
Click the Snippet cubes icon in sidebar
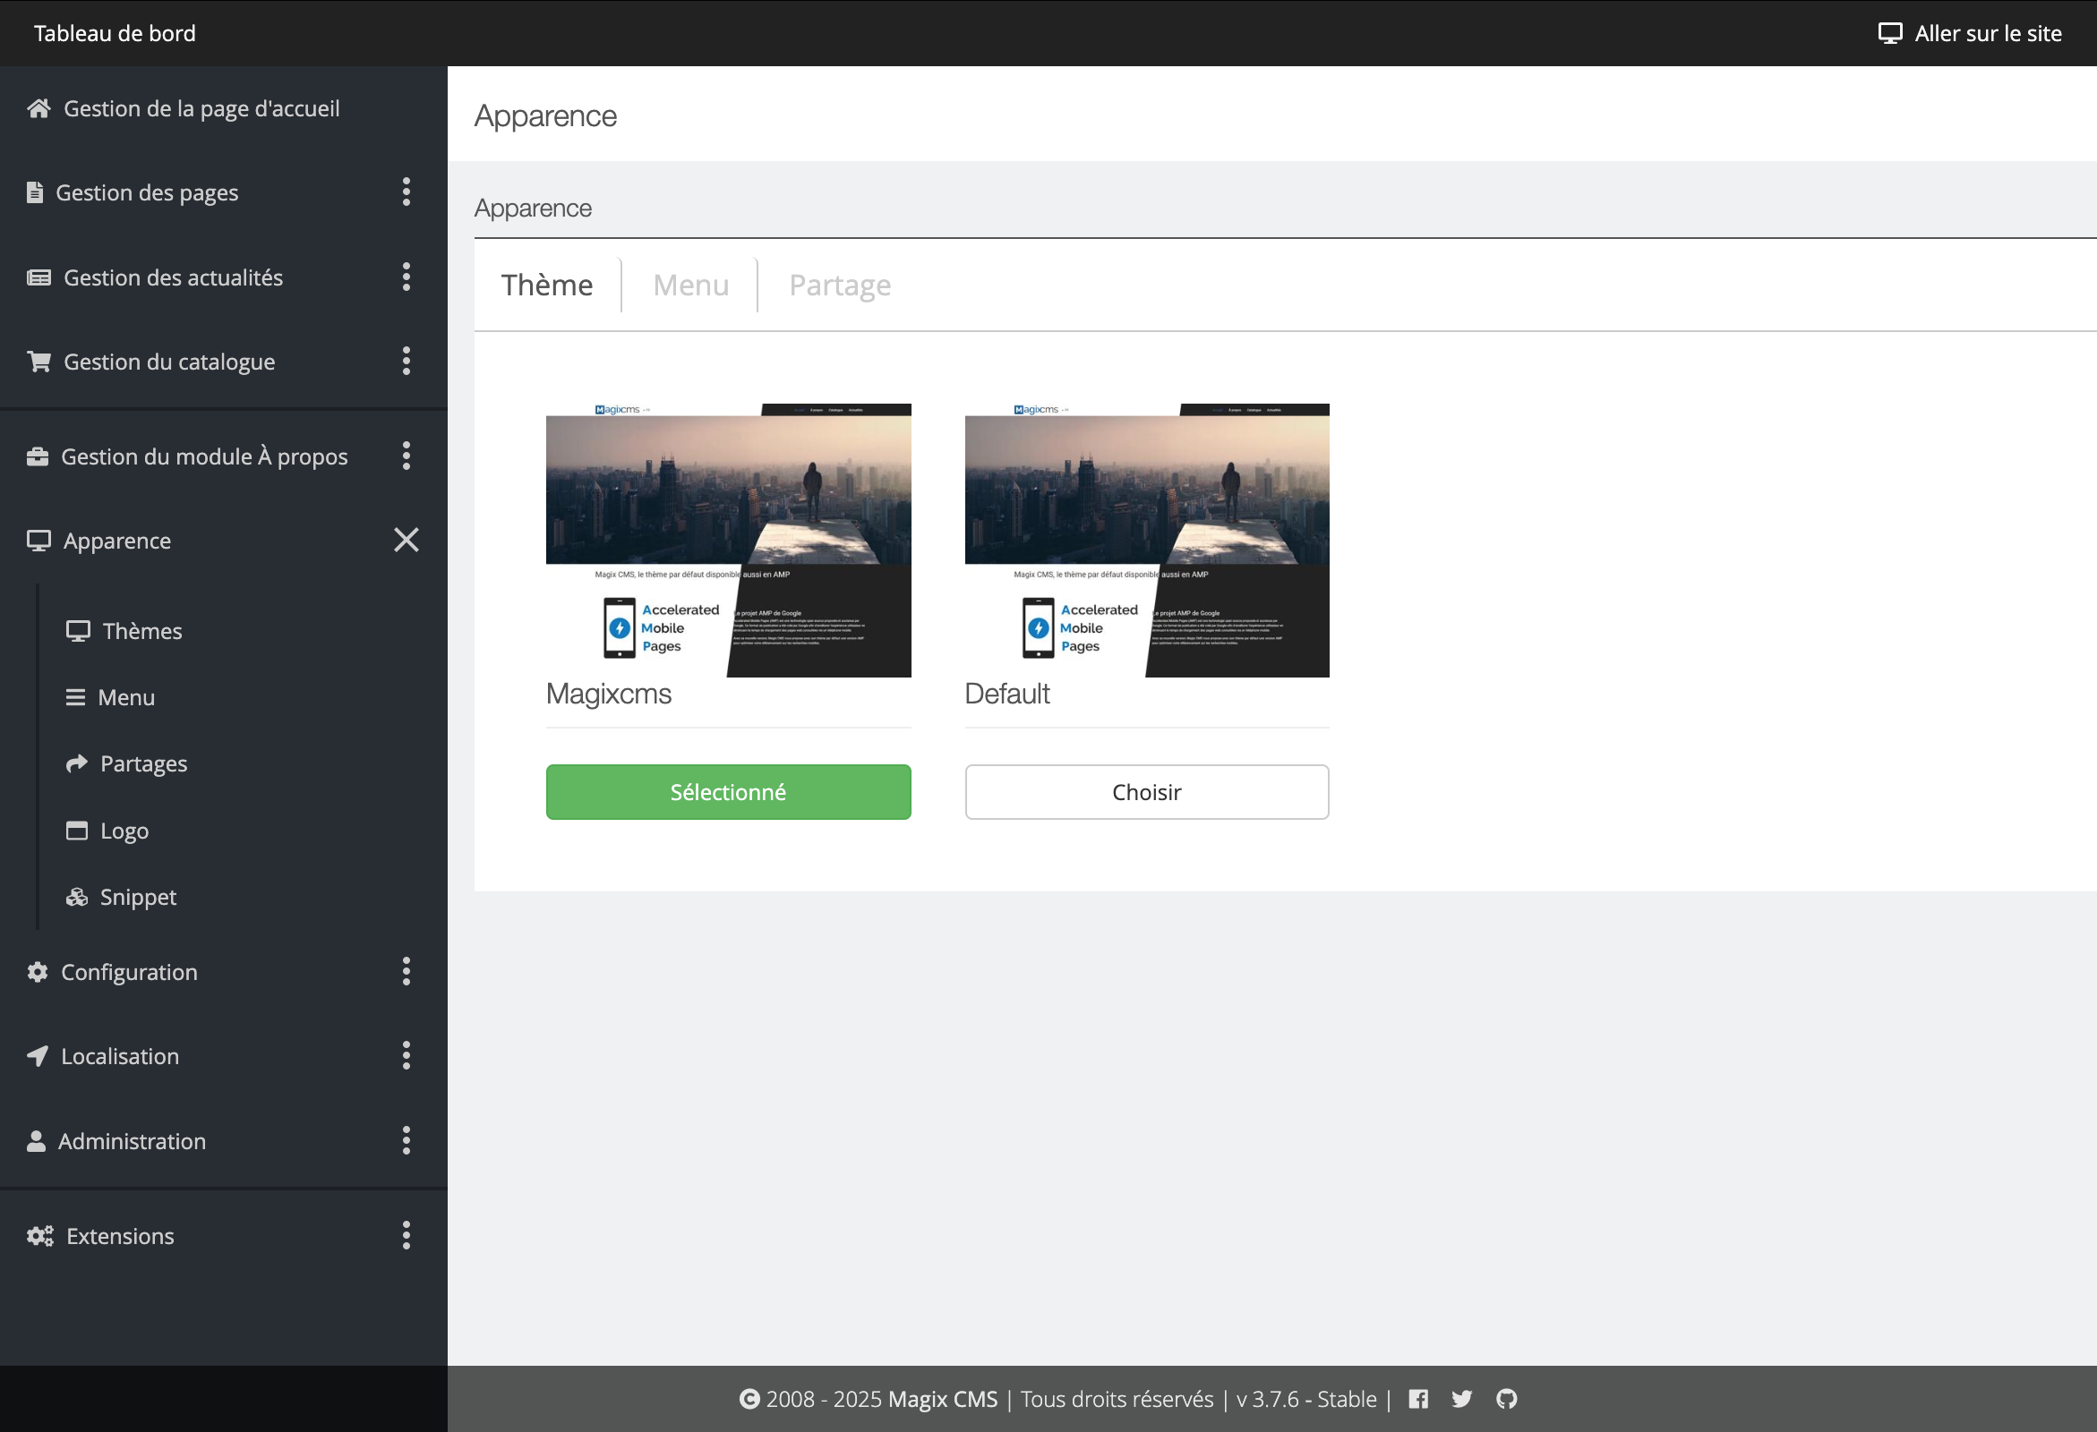coord(77,897)
